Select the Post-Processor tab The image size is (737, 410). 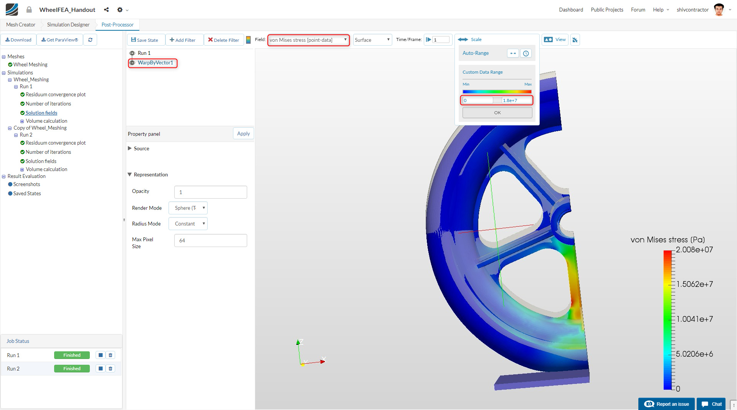117,25
